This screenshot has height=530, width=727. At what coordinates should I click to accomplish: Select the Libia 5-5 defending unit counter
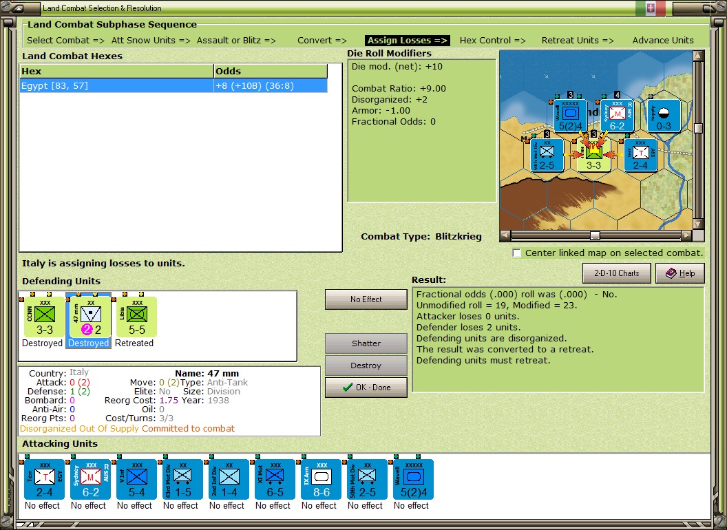click(137, 317)
